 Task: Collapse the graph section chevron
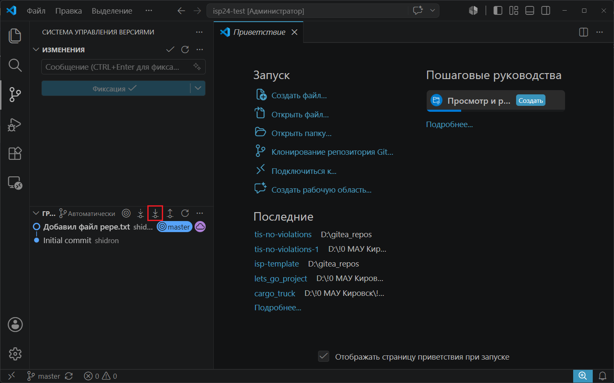[x=36, y=213]
